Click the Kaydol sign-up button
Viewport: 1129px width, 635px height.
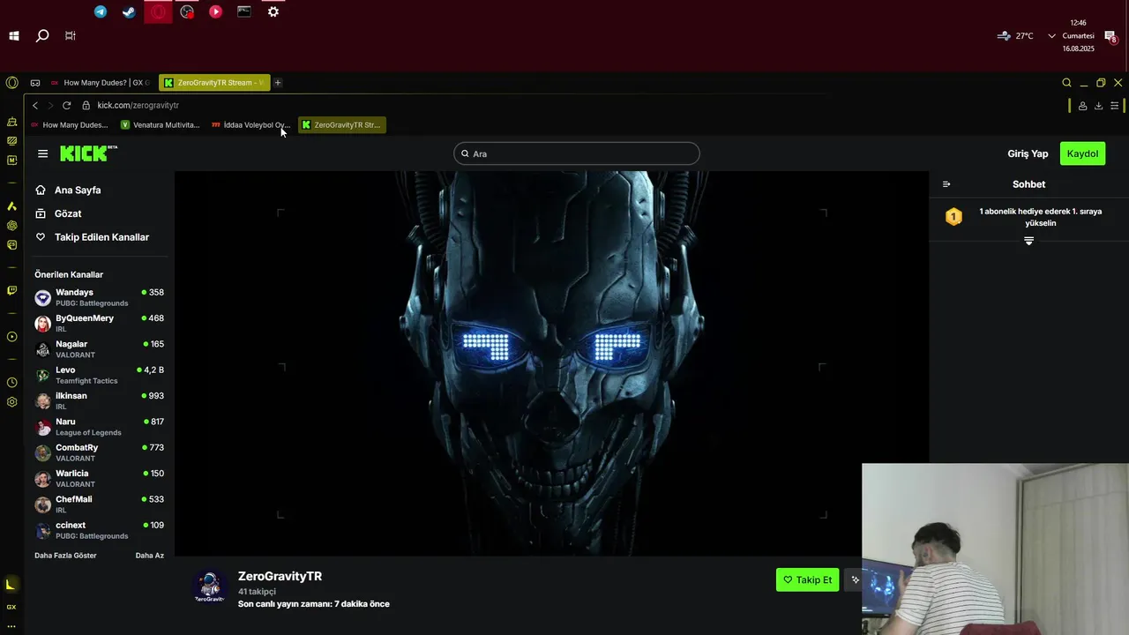1082,153
